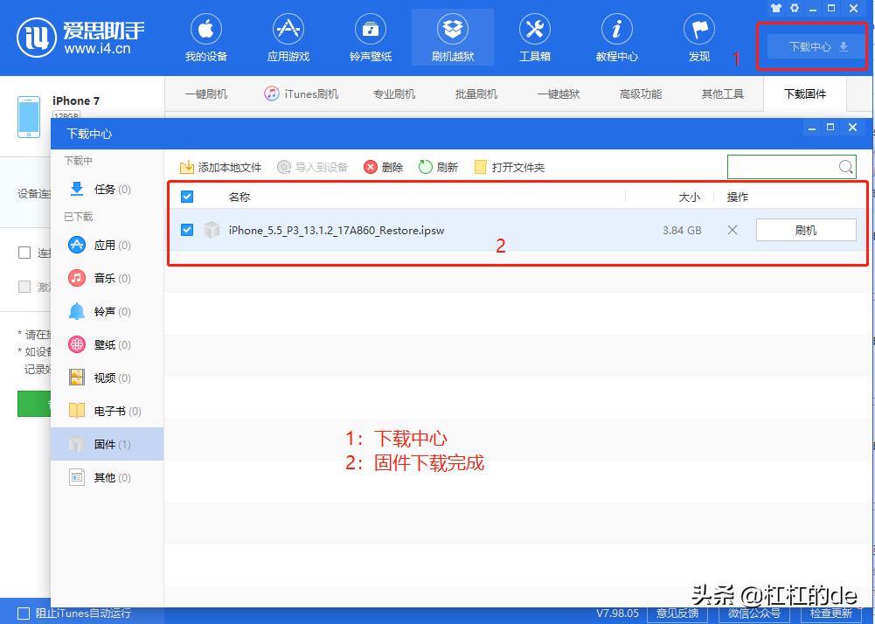
Task: Click the iPhone 7 device name
Action: (x=76, y=101)
